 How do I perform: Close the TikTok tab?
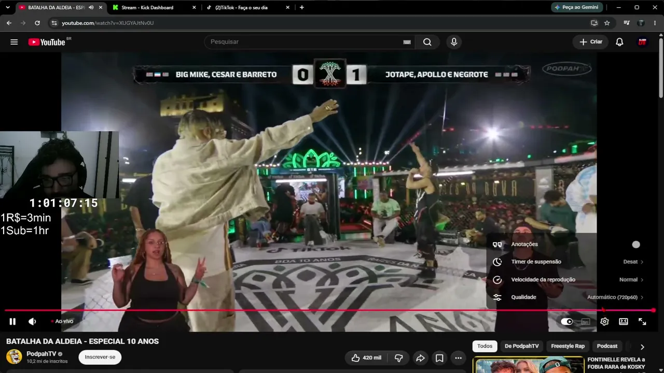click(x=287, y=7)
